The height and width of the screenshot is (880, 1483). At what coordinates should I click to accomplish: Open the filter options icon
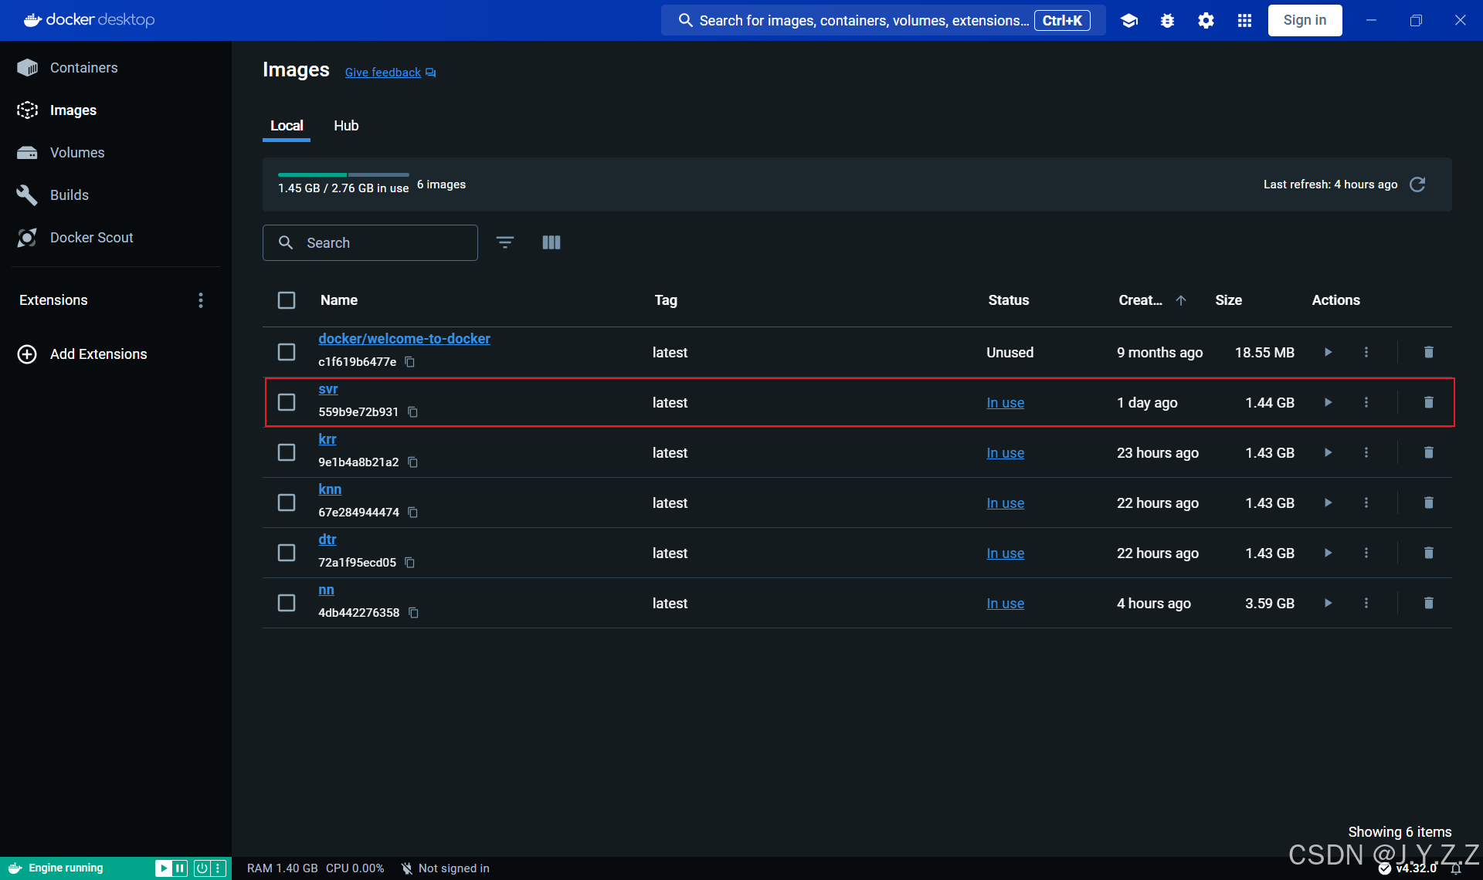pos(505,242)
